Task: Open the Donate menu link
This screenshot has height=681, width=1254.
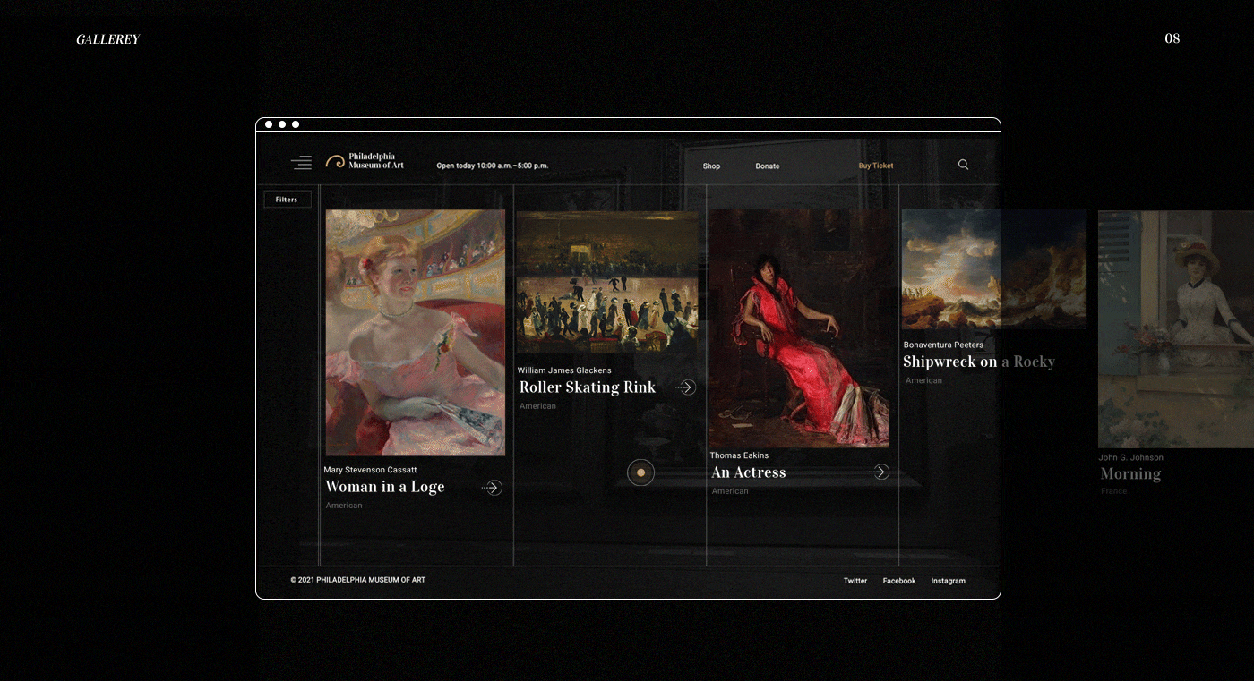Action: [x=768, y=166]
